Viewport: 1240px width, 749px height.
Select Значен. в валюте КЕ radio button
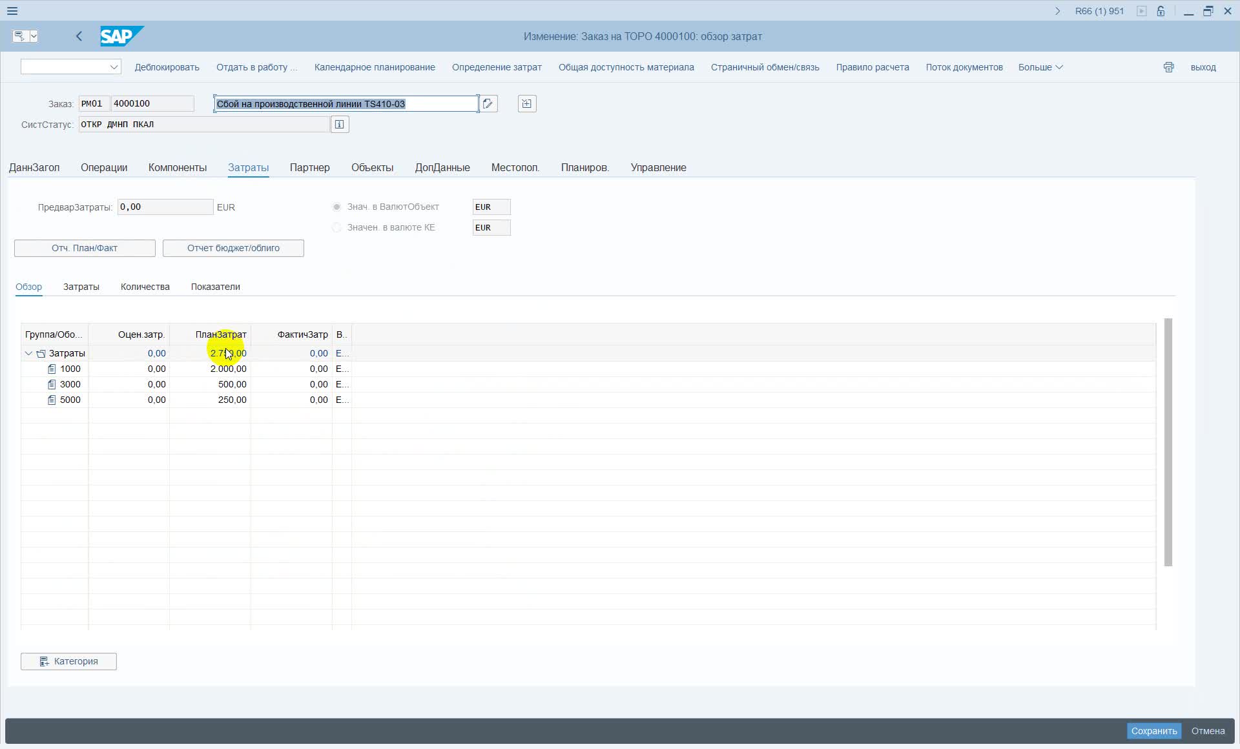336,228
